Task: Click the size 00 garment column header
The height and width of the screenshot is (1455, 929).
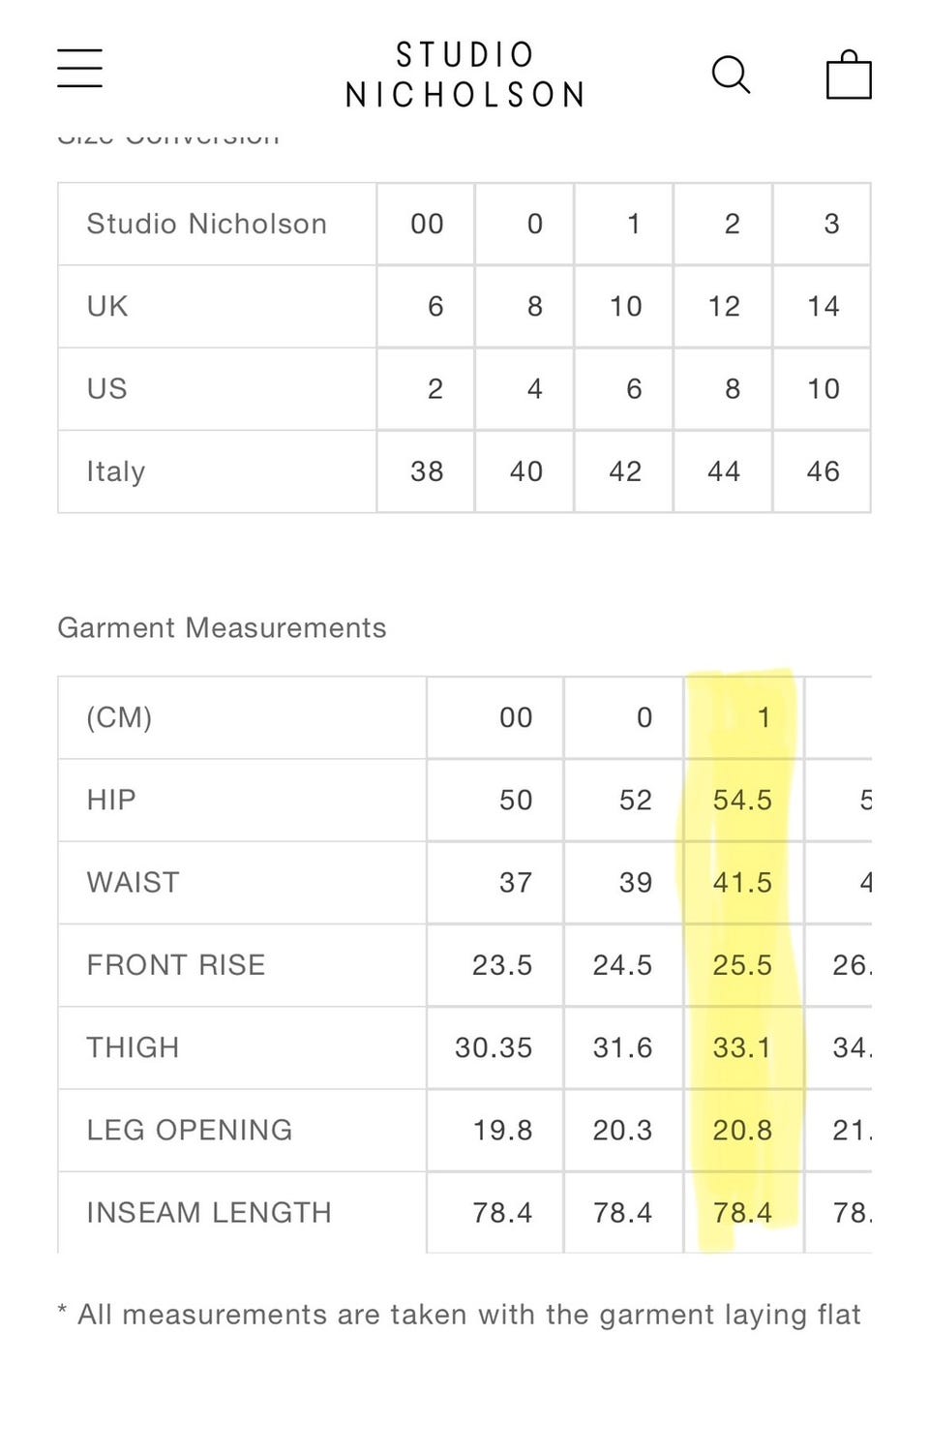Action: 516,717
